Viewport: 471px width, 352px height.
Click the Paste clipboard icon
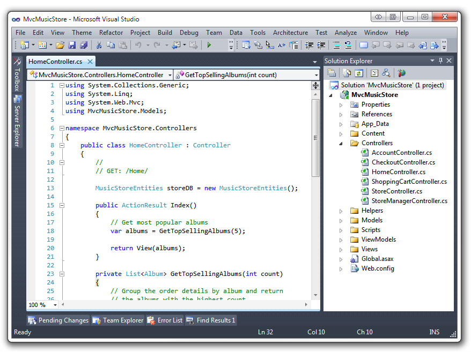[123, 46]
